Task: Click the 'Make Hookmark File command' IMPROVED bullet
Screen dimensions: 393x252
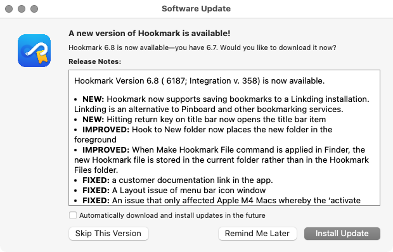Action: coord(222,160)
